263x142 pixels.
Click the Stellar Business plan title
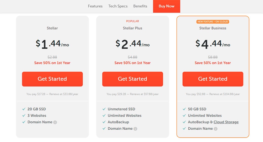coord(213,28)
